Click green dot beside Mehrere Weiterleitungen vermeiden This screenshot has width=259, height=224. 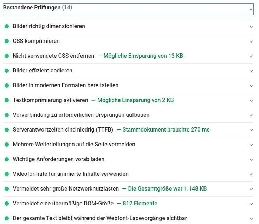pyautogui.click(x=7, y=145)
